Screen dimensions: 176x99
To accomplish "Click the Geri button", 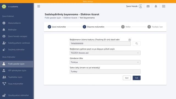I will coord(127,78).
